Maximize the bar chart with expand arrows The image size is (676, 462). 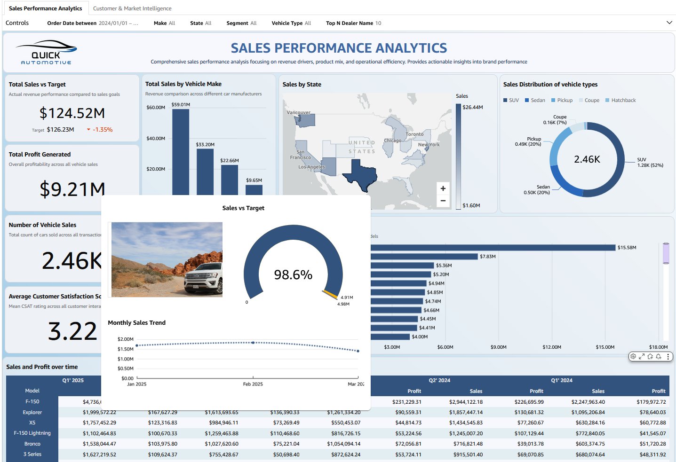(x=642, y=357)
